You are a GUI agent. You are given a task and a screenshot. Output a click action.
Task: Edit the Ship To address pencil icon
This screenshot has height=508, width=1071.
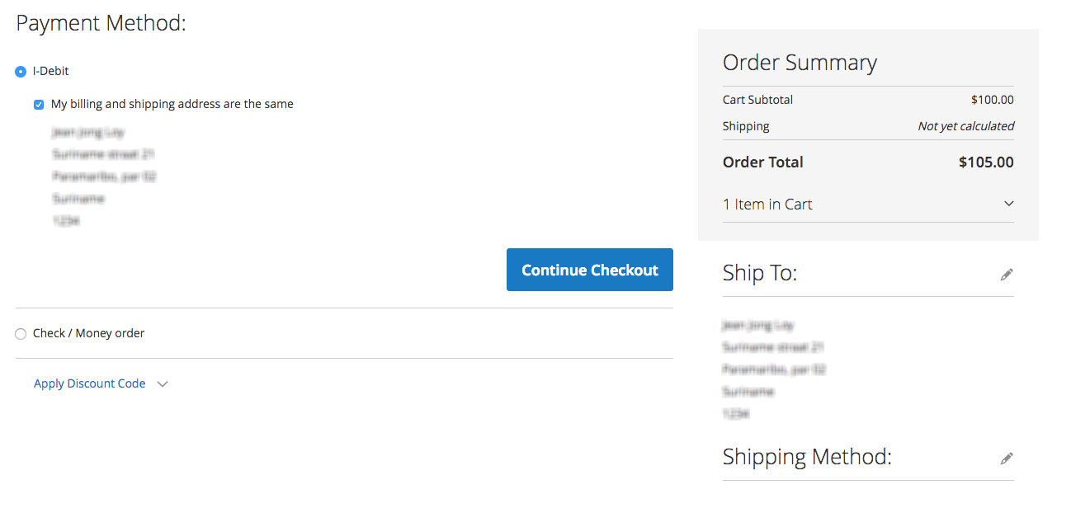click(x=1006, y=275)
